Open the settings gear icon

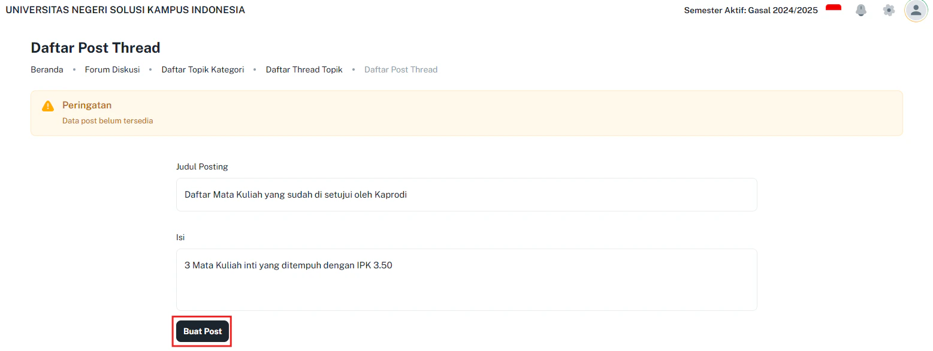coord(888,10)
